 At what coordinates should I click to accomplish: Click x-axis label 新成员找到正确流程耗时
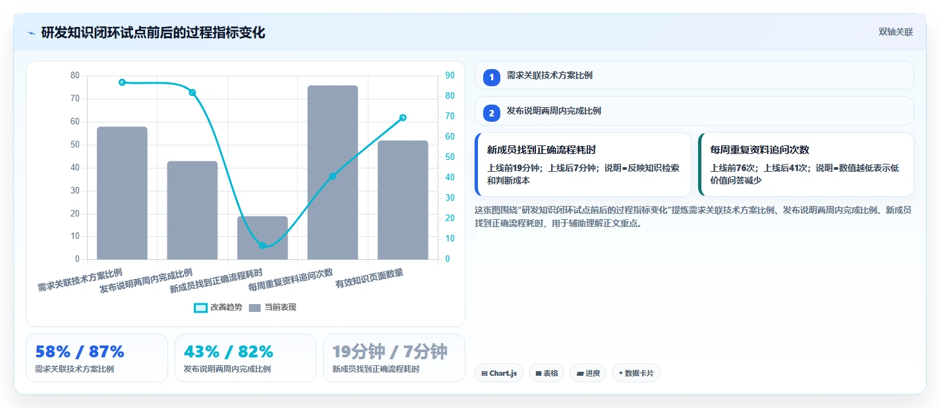(x=216, y=281)
